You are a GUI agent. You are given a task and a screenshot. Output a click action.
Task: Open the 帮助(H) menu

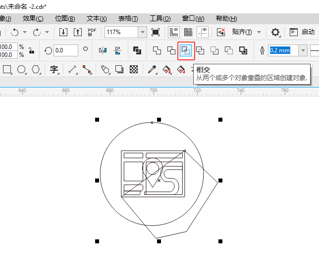226,19
